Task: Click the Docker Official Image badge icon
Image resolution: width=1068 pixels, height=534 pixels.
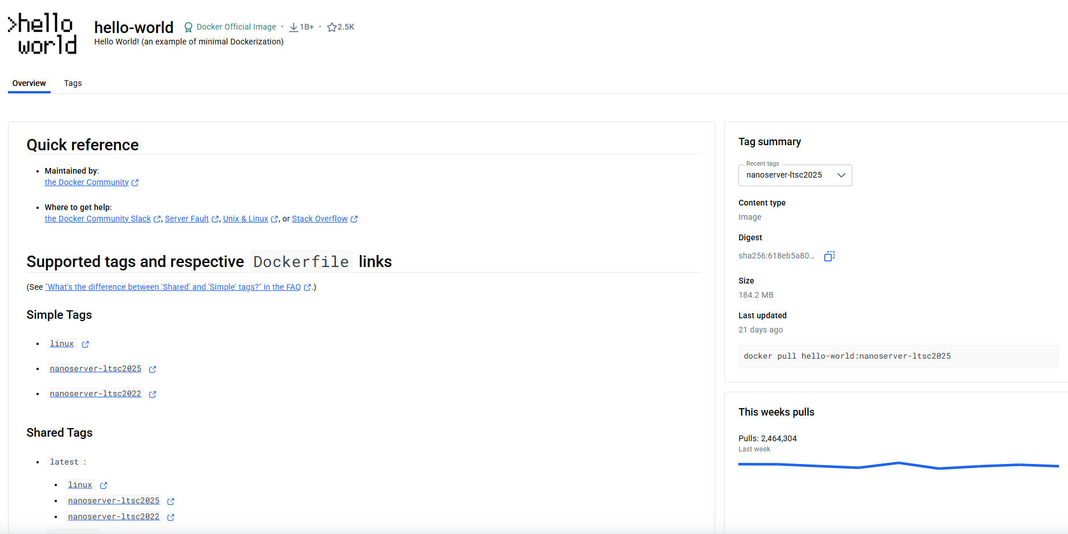Action: [x=188, y=27]
